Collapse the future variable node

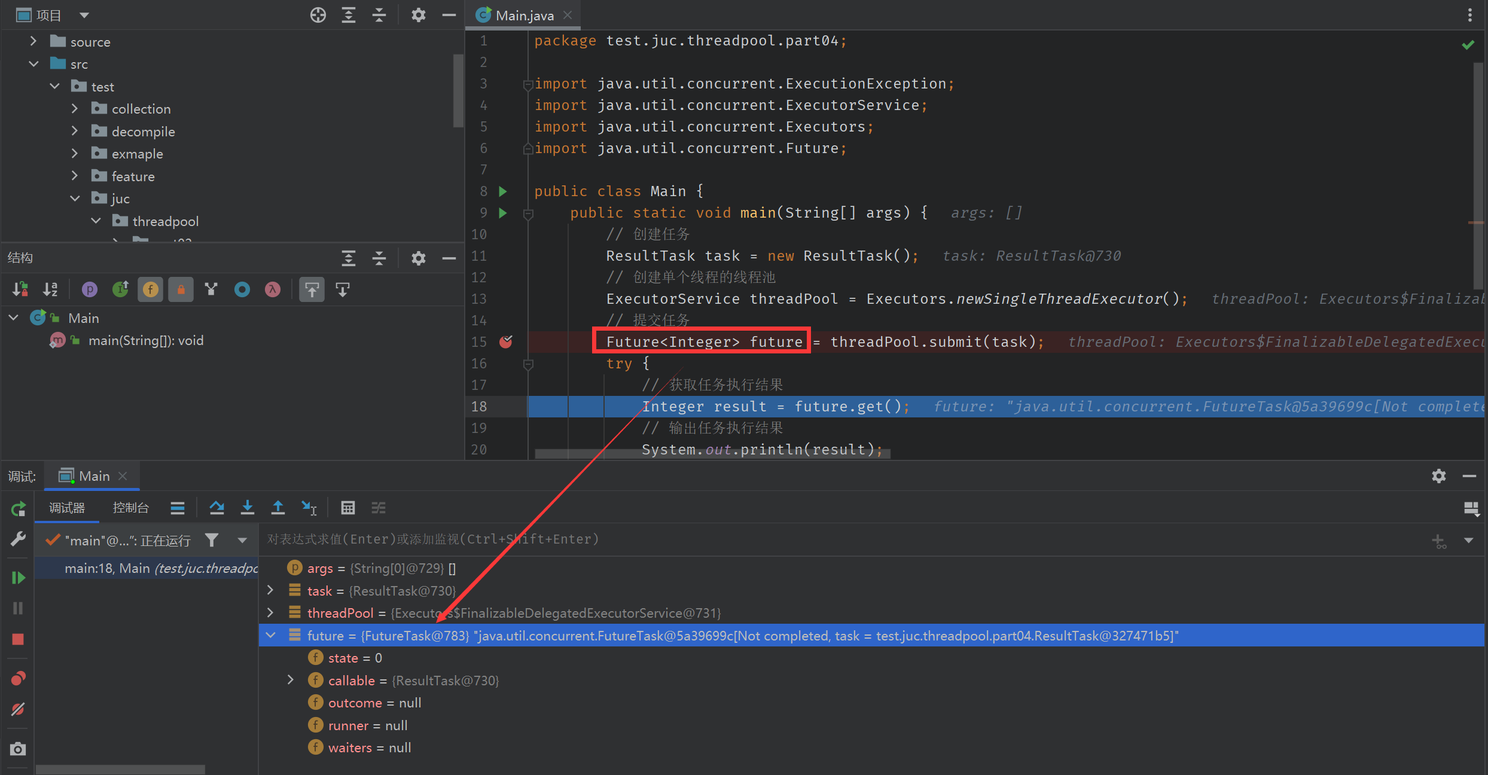tap(270, 635)
